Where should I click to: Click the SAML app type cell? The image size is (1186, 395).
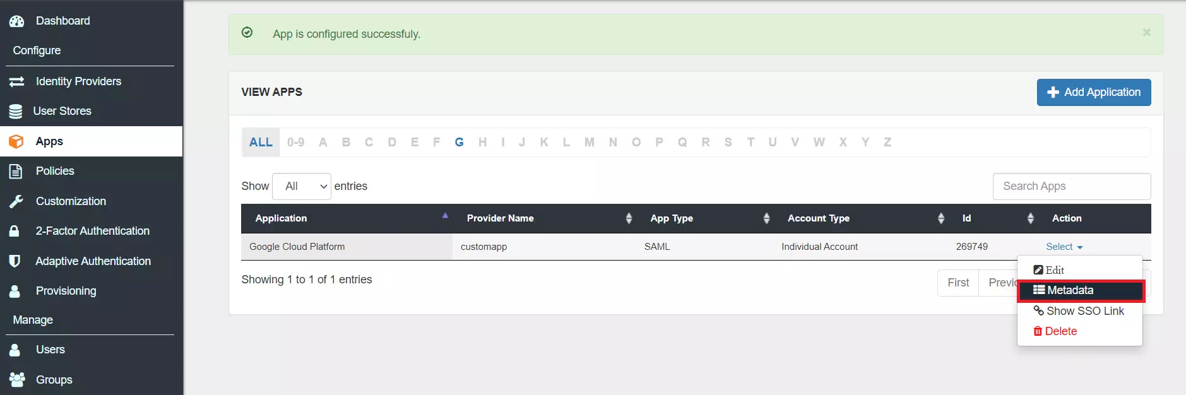[x=705, y=247]
